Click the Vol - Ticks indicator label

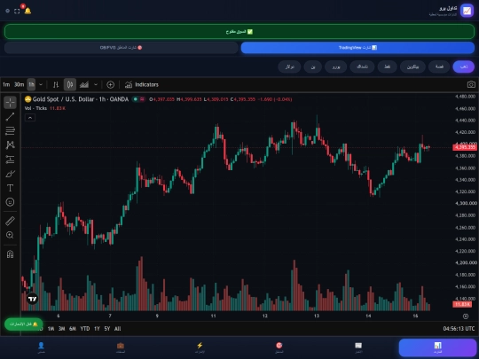(35, 108)
